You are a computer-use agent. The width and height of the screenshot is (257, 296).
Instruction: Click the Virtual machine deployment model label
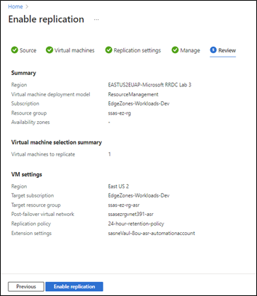pos(50,94)
